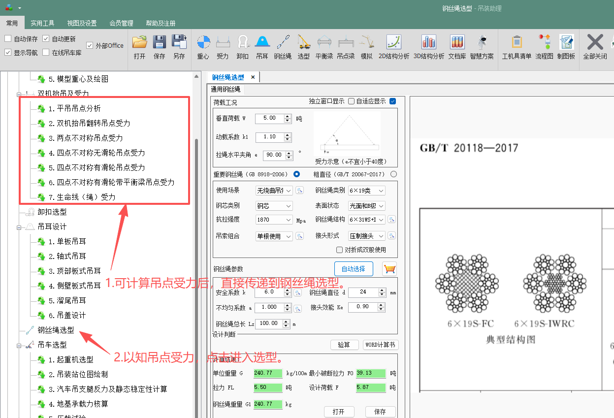This screenshot has width=614, height=418.
Task: Switch to the 会员管理 ribbon tab
Action: coord(121,23)
